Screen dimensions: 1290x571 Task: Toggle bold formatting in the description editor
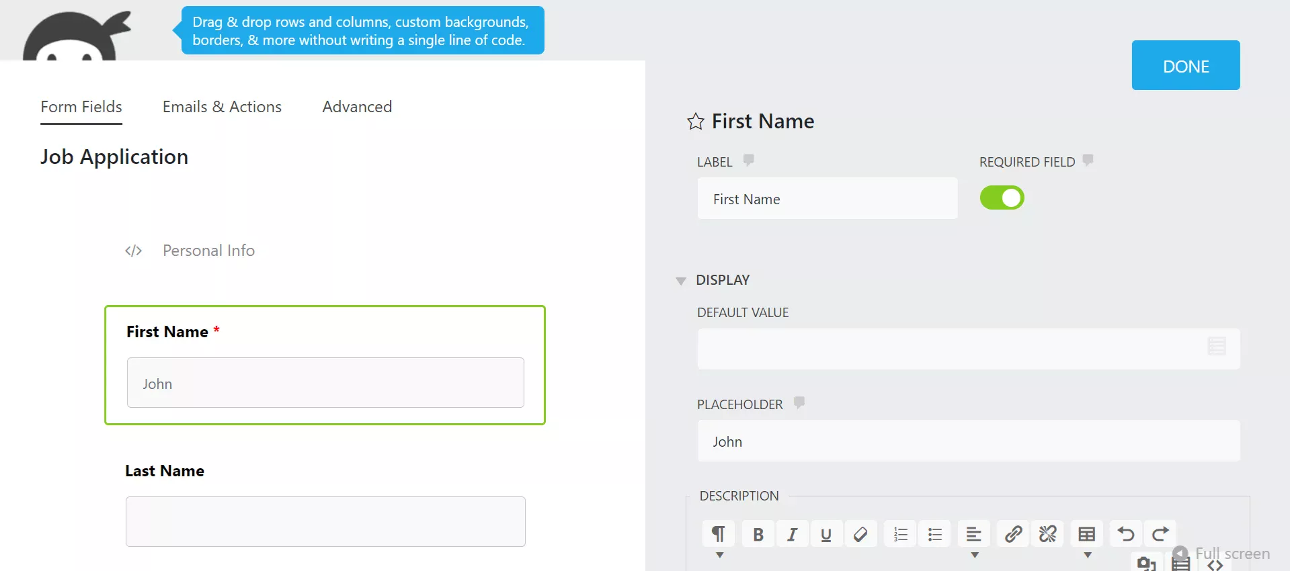click(758, 533)
